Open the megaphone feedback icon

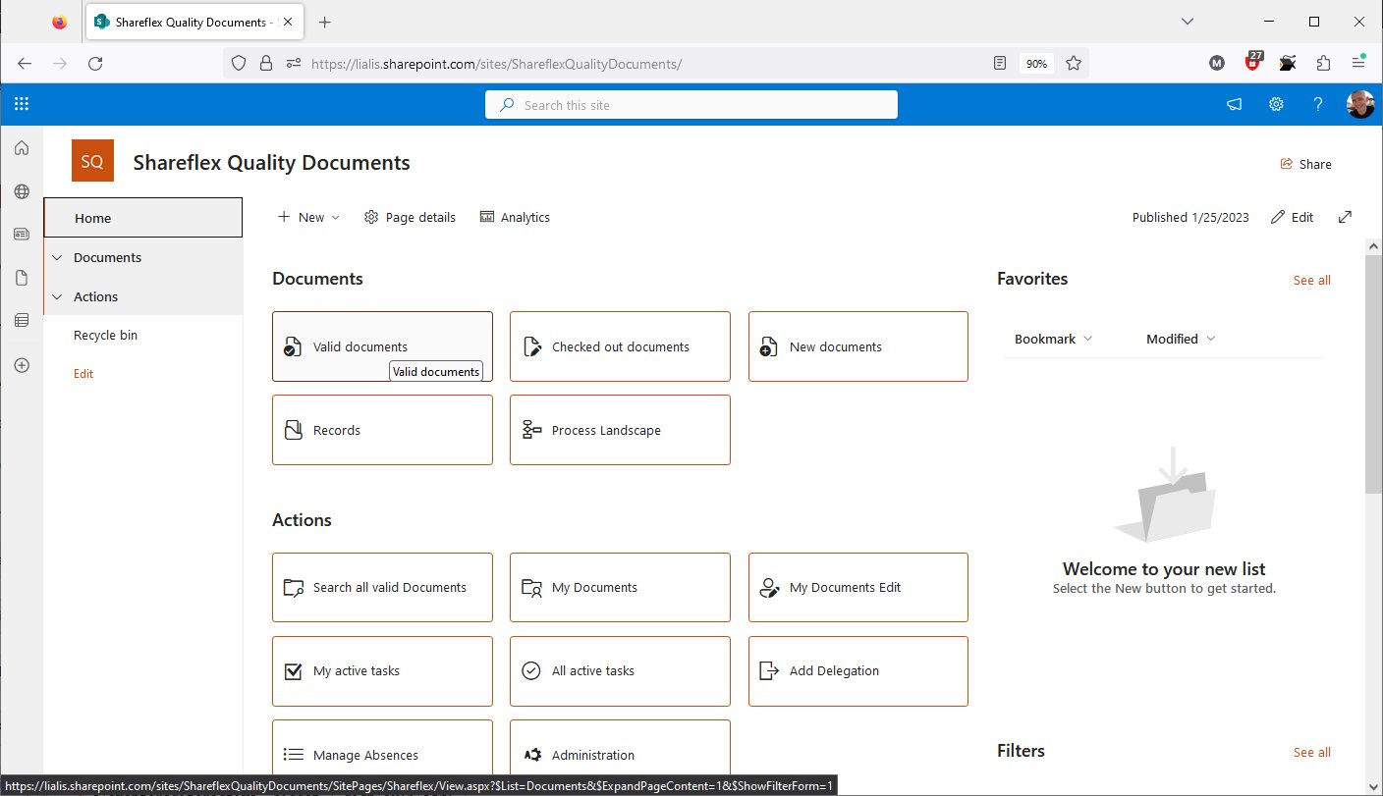pyautogui.click(x=1234, y=105)
